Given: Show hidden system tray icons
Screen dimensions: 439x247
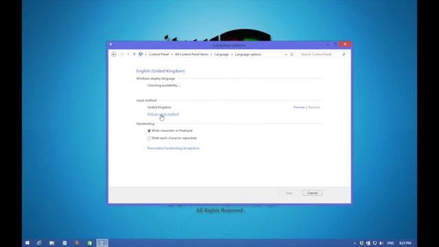Looking at the screenshot, I should pos(355,243).
